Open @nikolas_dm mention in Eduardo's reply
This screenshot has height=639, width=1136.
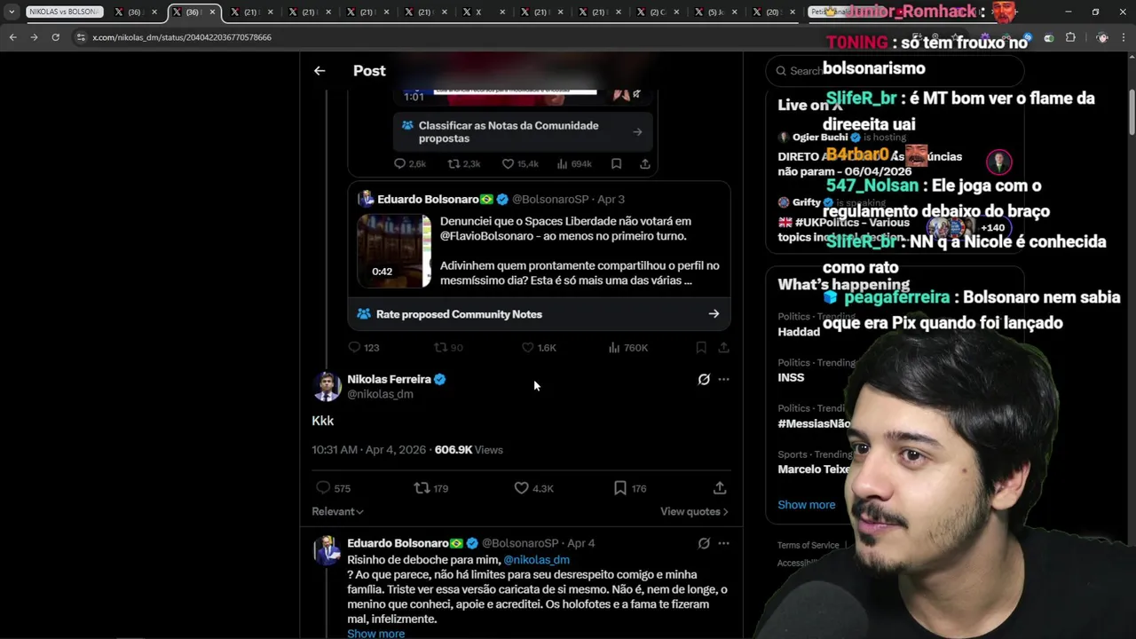(x=536, y=560)
